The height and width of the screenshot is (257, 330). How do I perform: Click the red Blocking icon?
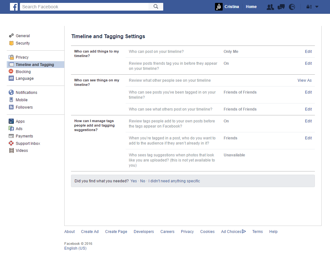[11, 71]
